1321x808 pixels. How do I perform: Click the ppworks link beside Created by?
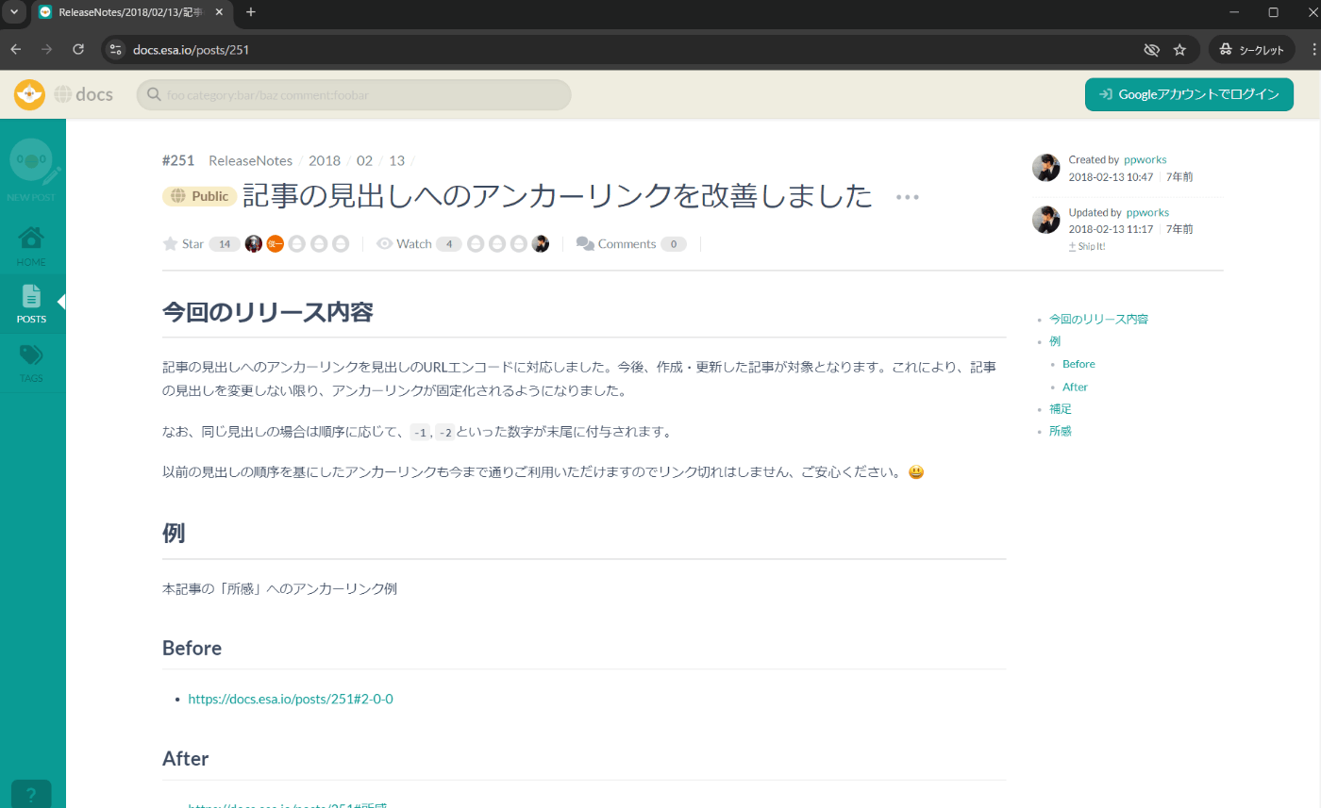(1145, 159)
